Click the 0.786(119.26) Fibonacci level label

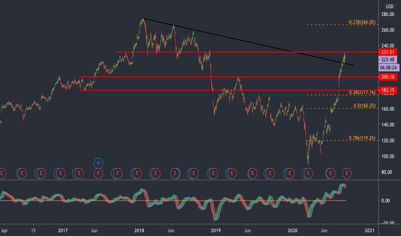tap(362, 138)
